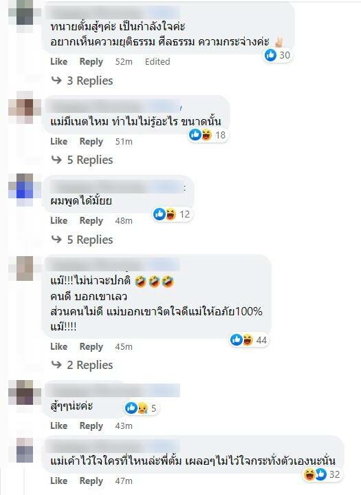
Task: Open reactions list showing 32 count
Action: [322, 474]
